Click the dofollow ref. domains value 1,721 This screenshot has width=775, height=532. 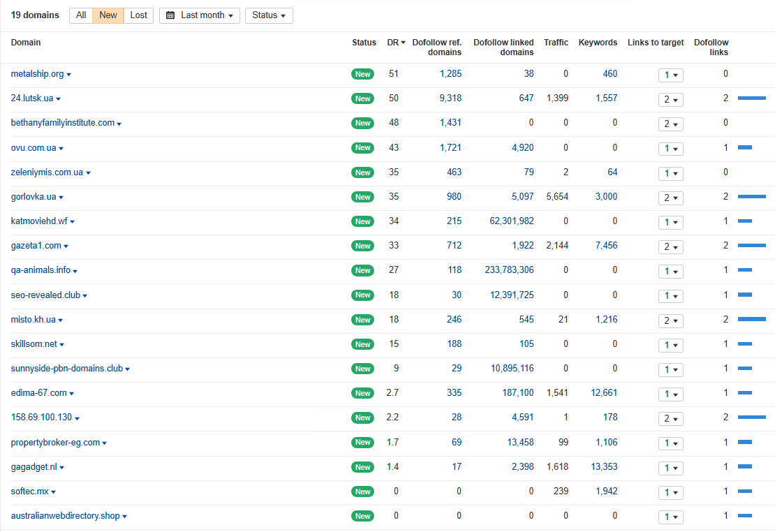pyautogui.click(x=450, y=147)
